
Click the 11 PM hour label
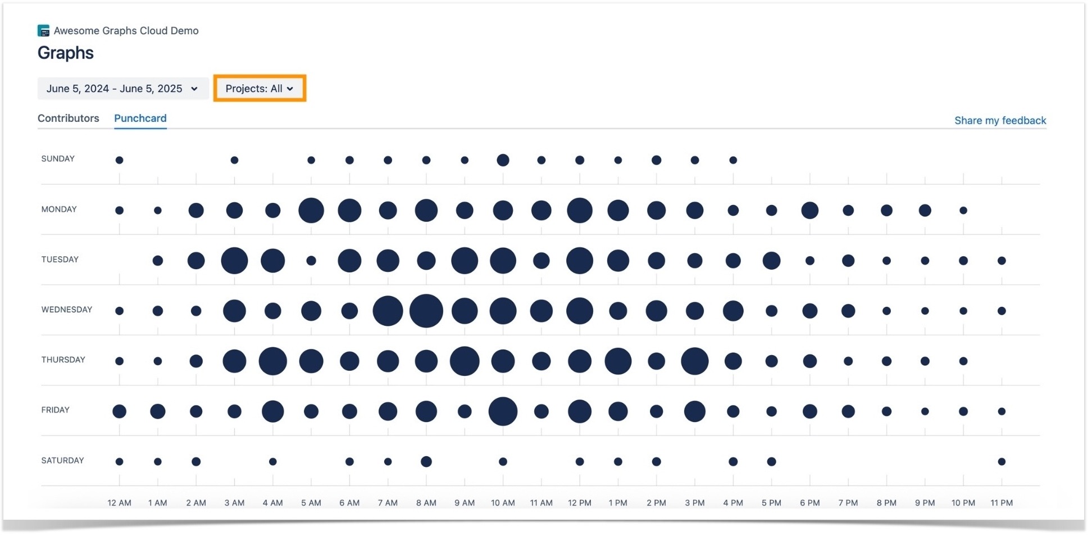pyautogui.click(x=1002, y=503)
